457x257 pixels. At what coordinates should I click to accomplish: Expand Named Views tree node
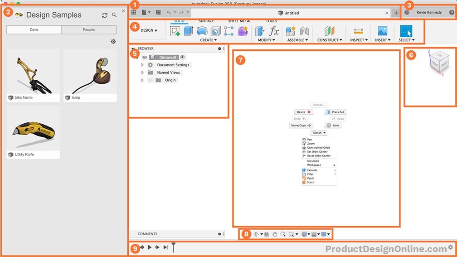[142, 73]
